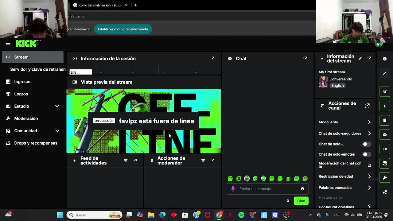Open Microsoft Edge from the taskbar
The width and height of the screenshot is (393, 221).
point(162,215)
